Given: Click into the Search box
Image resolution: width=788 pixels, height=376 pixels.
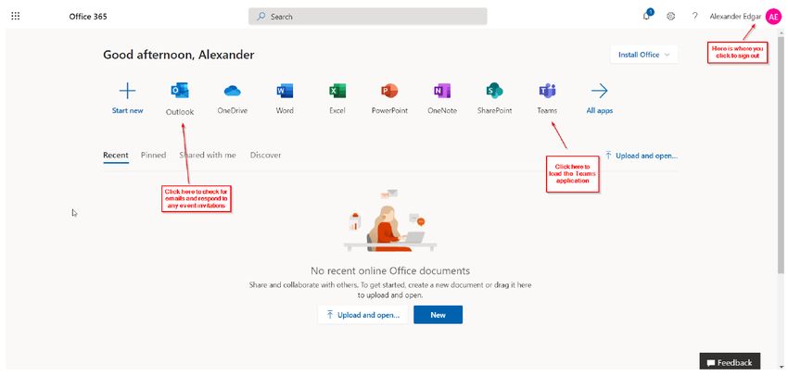Looking at the screenshot, I should 367,16.
